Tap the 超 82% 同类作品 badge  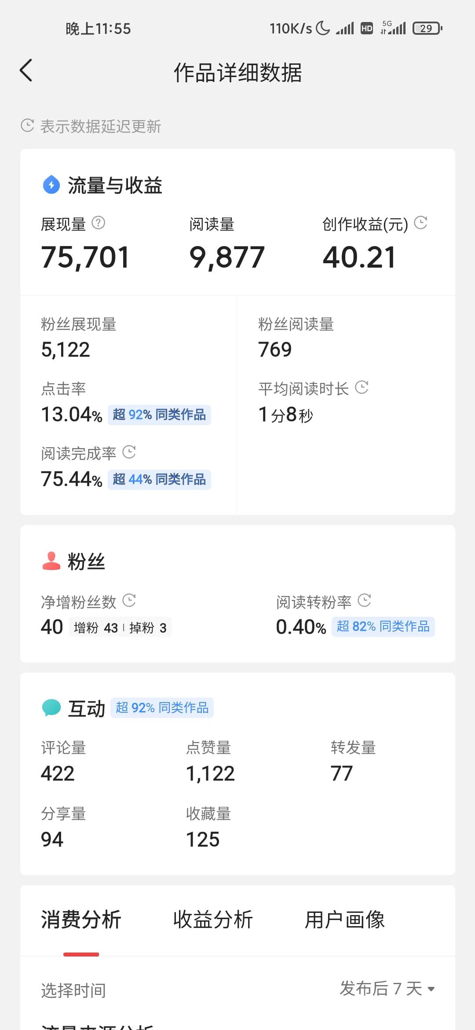(383, 627)
